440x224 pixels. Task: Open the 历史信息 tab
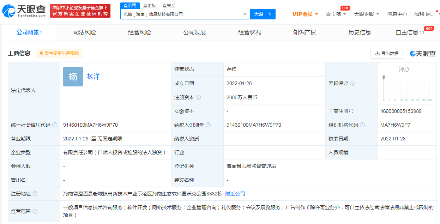pos(360,32)
